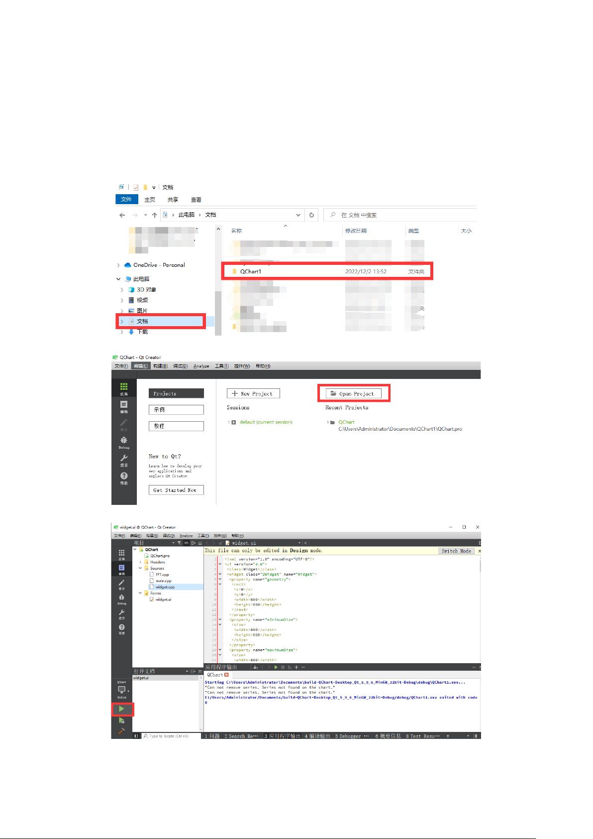This screenshot has height=839, width=593.
Task: Click the plus icon in the 应用程序输出 toolbar
Action: (x=296, y=667)
